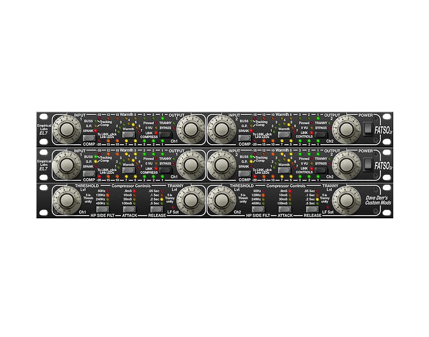Screen dimensions: 429x337
Task: Click the Compressor Controls label on Ch1 panel
Action: [131, 186]
